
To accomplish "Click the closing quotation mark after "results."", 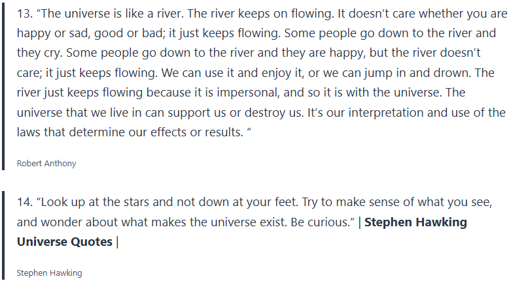I will (x=249, y=132).
